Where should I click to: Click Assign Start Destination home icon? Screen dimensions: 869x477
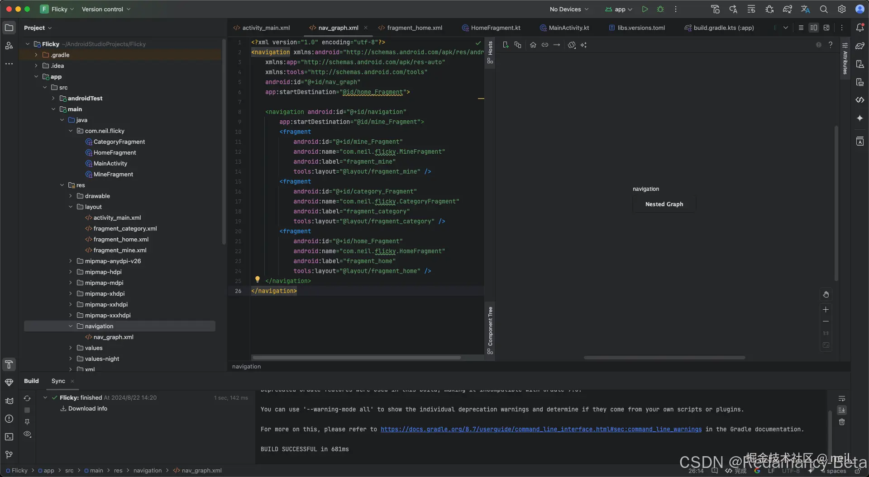coord(533,45)
